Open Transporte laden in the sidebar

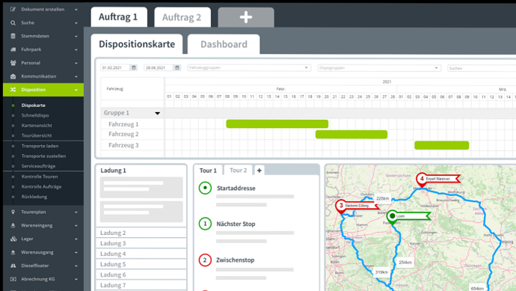(40, 146)
